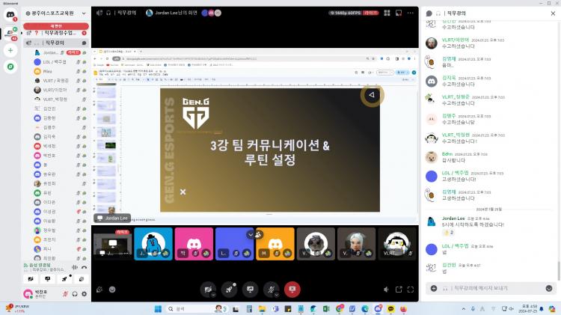Close the 직무강의 chat panel
Image resolution: width=561 pixels, height=315 pixels.
tap(552, 13)
